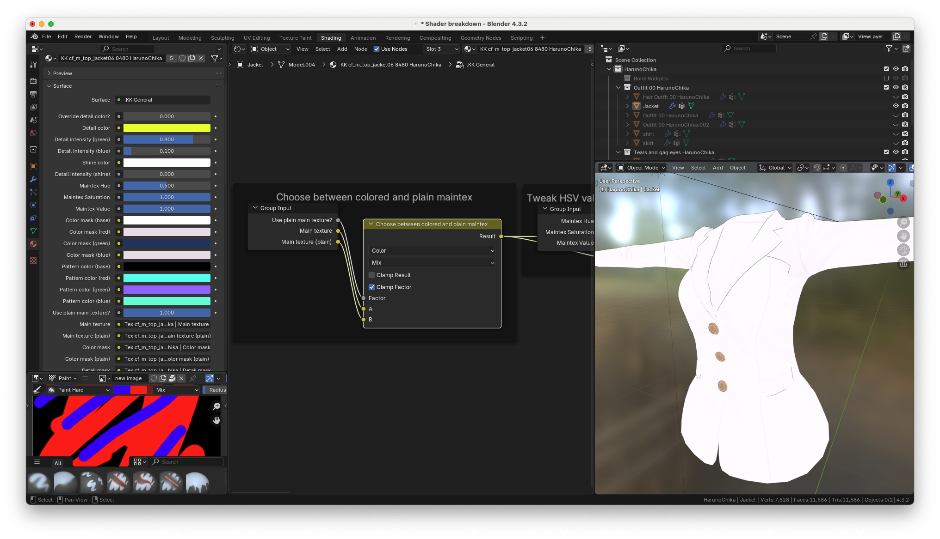This screenshot has width=940, height=539.
Task: Open the Mix blend type dropdown in node
Action: [432, 263]
